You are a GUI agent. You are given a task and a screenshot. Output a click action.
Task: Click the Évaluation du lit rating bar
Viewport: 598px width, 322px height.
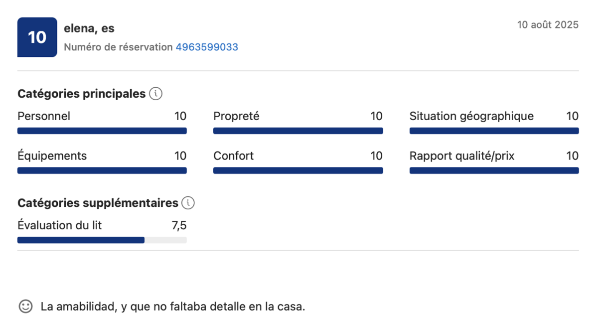[x=102, y=240]
